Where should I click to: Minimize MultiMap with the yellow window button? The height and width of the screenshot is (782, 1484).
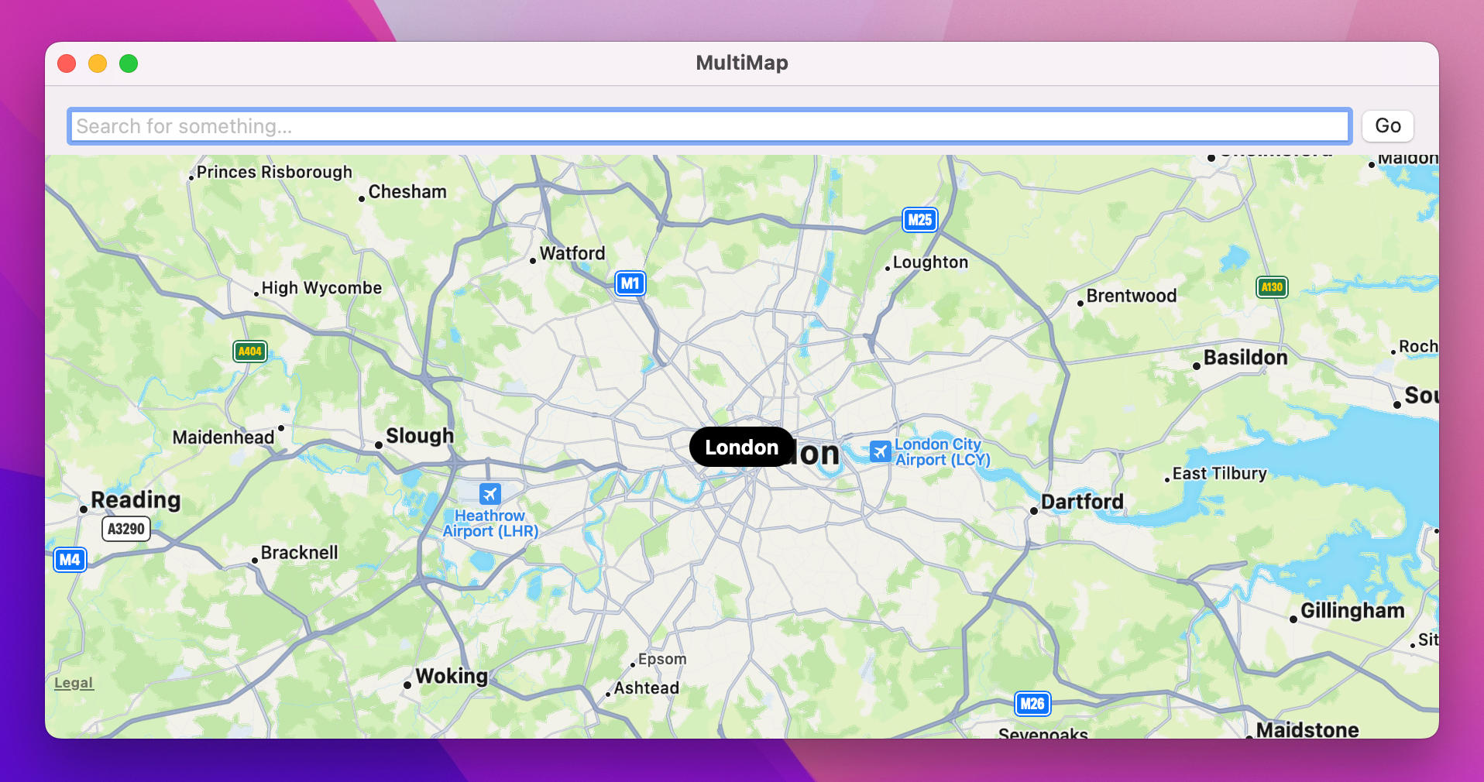(x=98, y=63)
